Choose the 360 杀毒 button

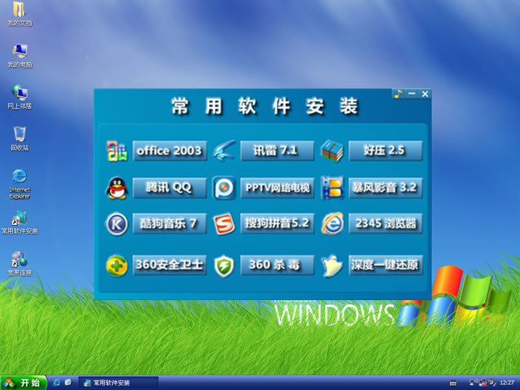tap(277, 265)
